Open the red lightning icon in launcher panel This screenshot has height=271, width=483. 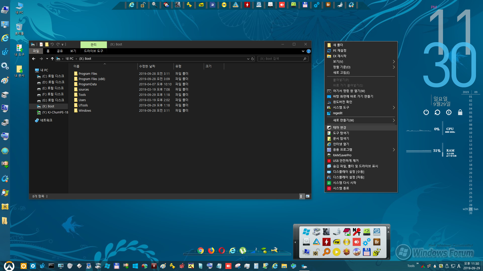[327, 242]
